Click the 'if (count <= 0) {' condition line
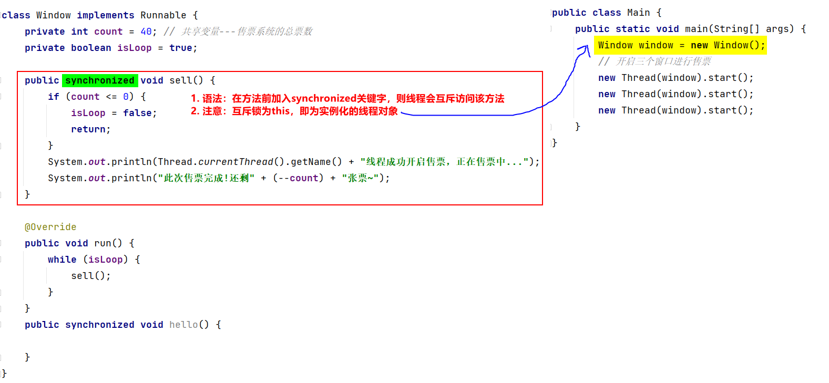829x383 pixels. (x=97, y=97)
